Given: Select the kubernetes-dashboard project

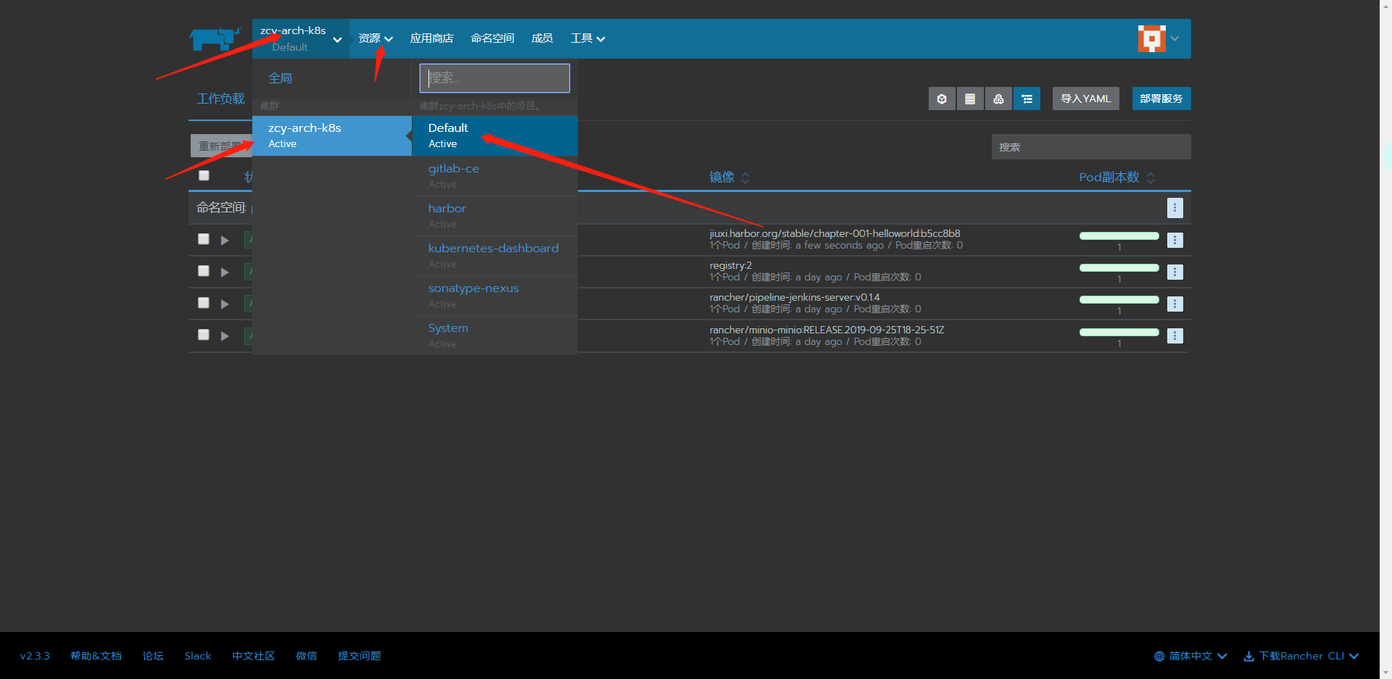Looking at the screenshot, I should coord(495,256).
